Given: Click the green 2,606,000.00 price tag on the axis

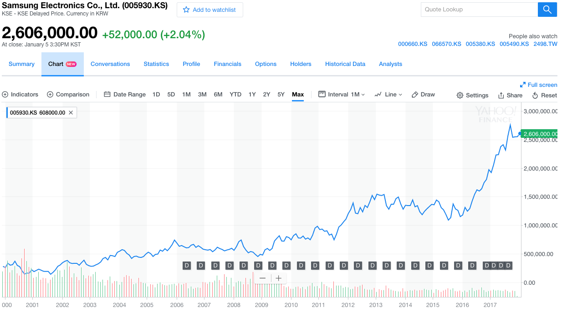Looking at the screenshot, I should [x=540, y=134].
